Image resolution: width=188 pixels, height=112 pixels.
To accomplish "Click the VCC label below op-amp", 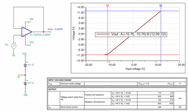I will pos(32,42).
